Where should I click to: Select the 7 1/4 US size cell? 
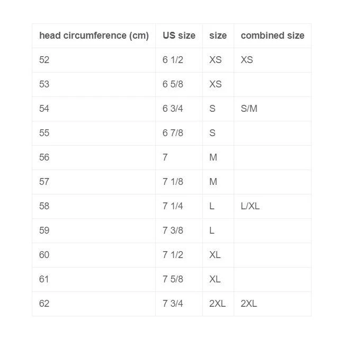point(173,206)
